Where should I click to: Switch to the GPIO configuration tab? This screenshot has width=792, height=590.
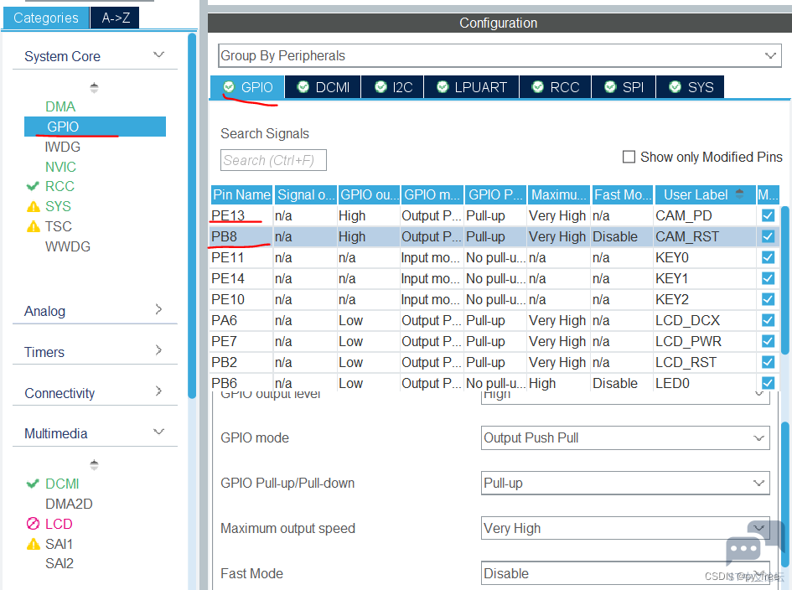(247, 87)
